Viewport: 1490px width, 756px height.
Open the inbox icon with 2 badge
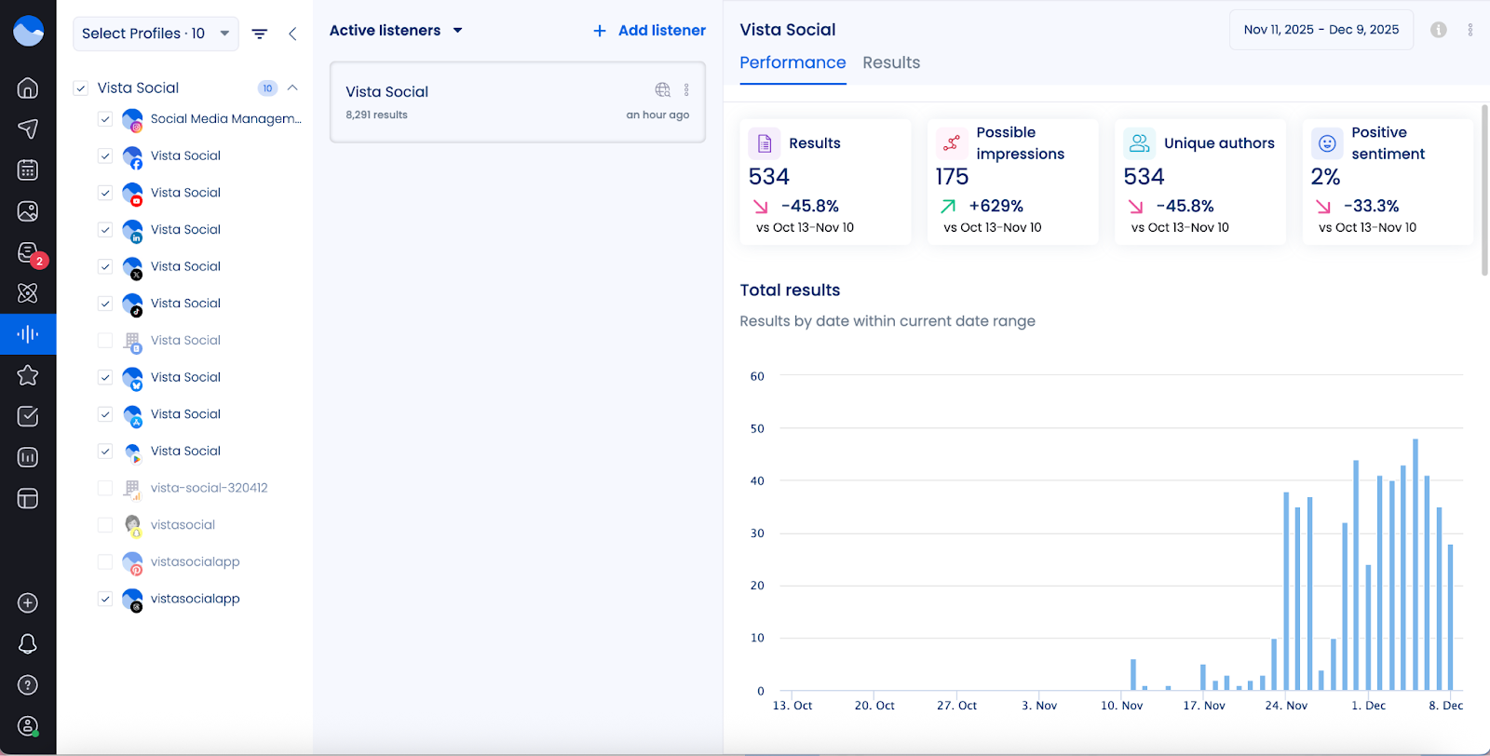28,253
